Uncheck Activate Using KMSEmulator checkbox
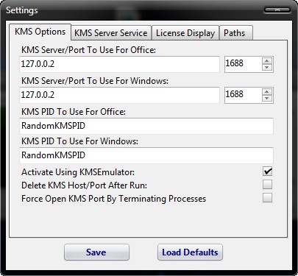The width and height of the screenshot is (298, 276). pos(267,171)
